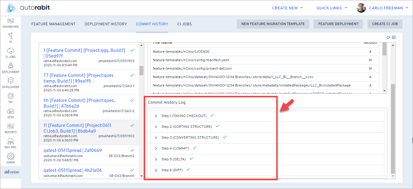Open the Dataloader sidebar icon
This screenshot has height=189, width=413.
11,81
